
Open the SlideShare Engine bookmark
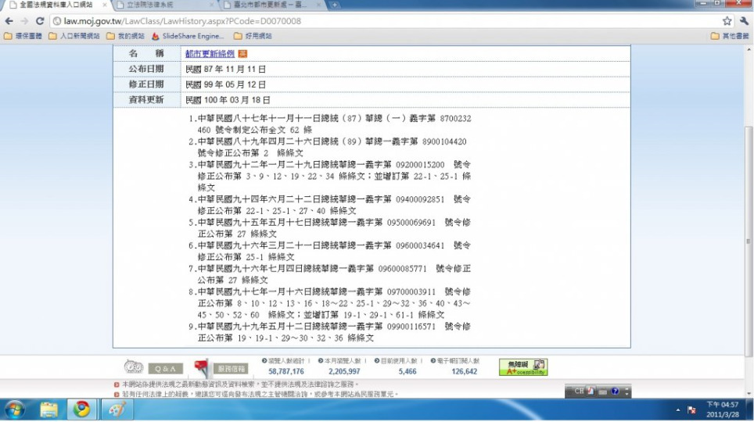(x=188, y=36)
